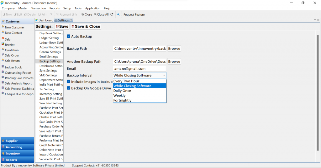
Task: Click the Another Backup Path field
Action: coord(139,62)
